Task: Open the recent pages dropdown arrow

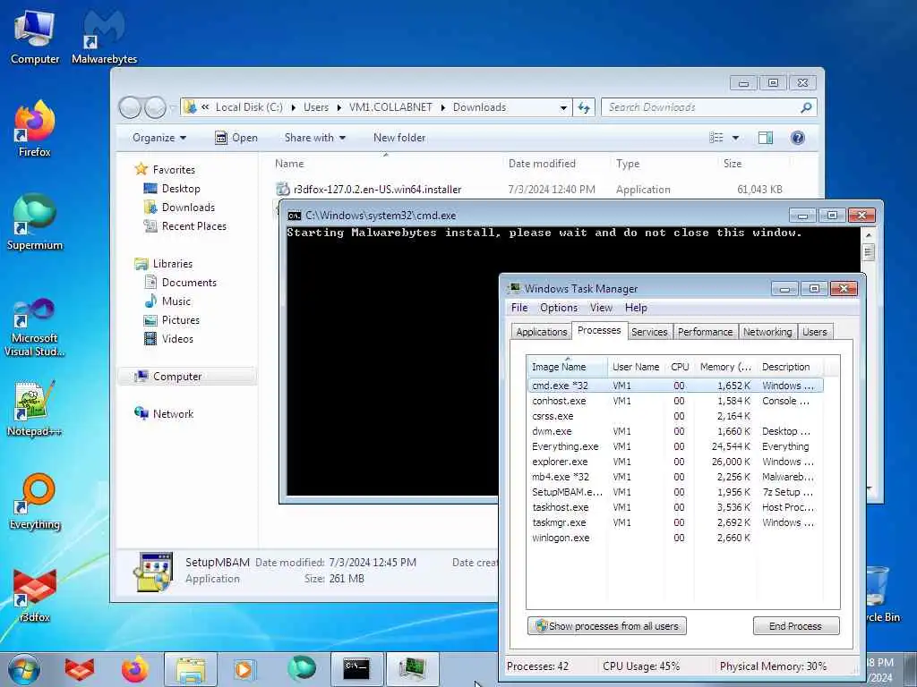Action: 172,107
